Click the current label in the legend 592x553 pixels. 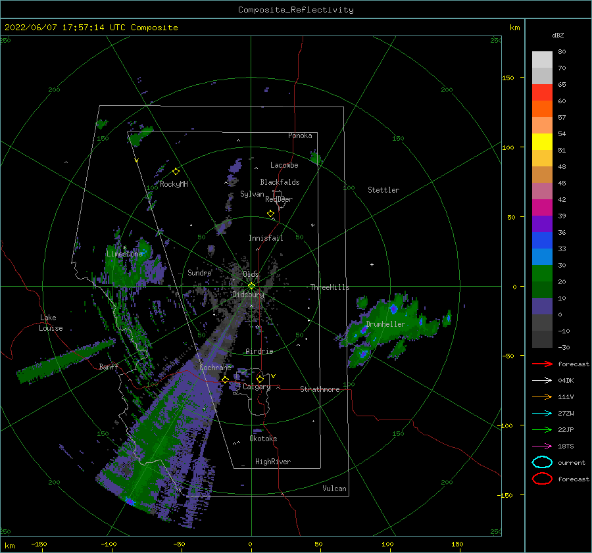coord(572,462)
